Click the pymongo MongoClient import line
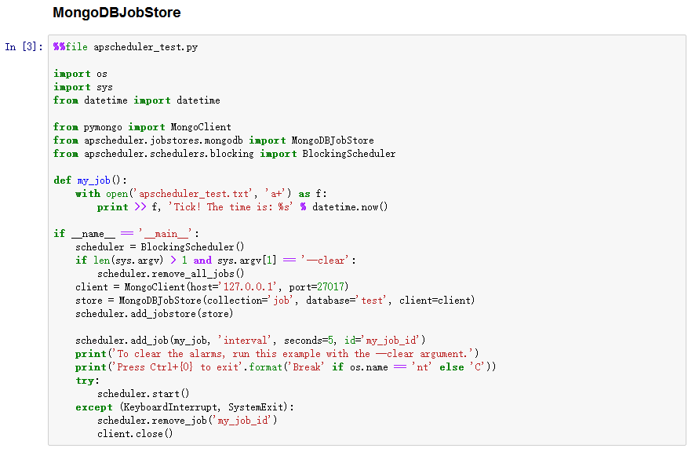The image size is (699, 452). tap(142, 127)
